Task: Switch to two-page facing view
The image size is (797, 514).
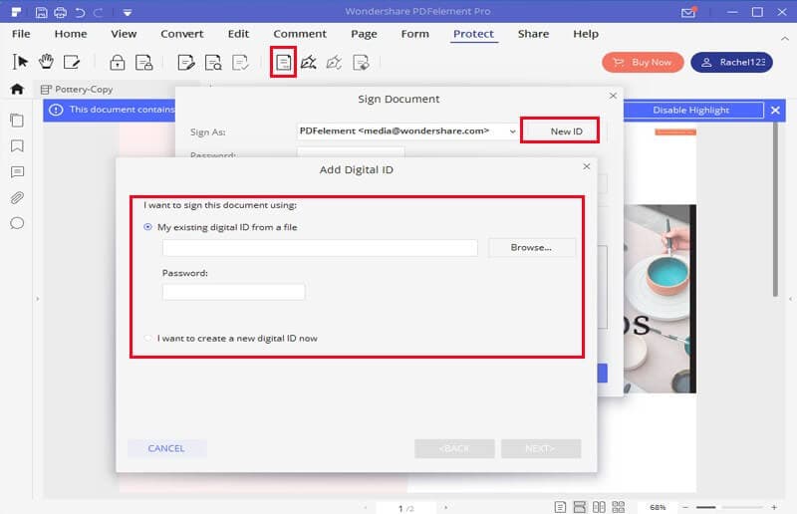Action: 599,507
